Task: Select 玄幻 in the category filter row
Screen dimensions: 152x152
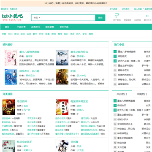Action: (10, 34)
